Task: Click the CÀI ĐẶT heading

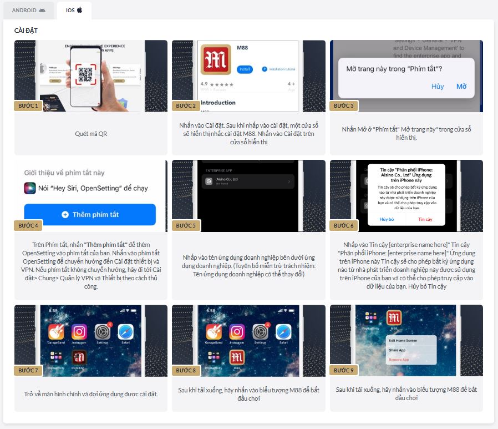Action: [26, 31]
